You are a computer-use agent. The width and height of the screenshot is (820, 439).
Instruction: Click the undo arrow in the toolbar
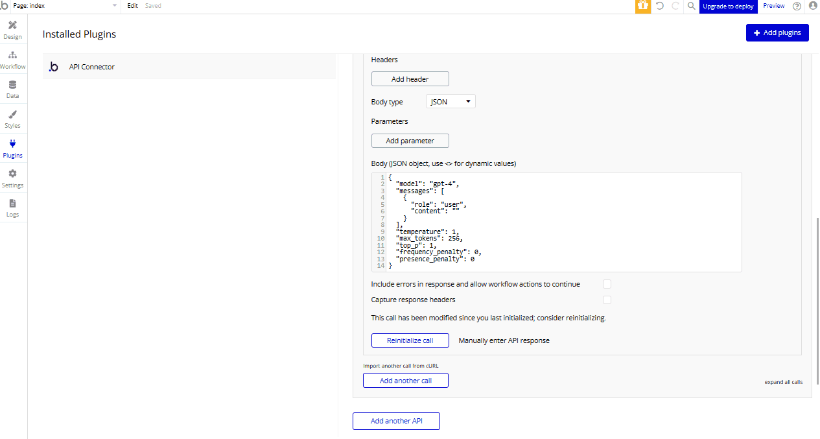[x=659, y=6]
